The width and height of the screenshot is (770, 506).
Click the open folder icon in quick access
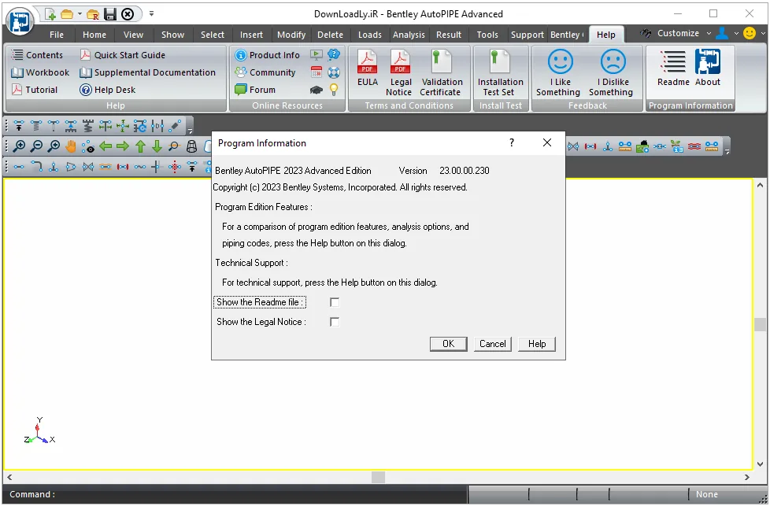click(67, 14)
